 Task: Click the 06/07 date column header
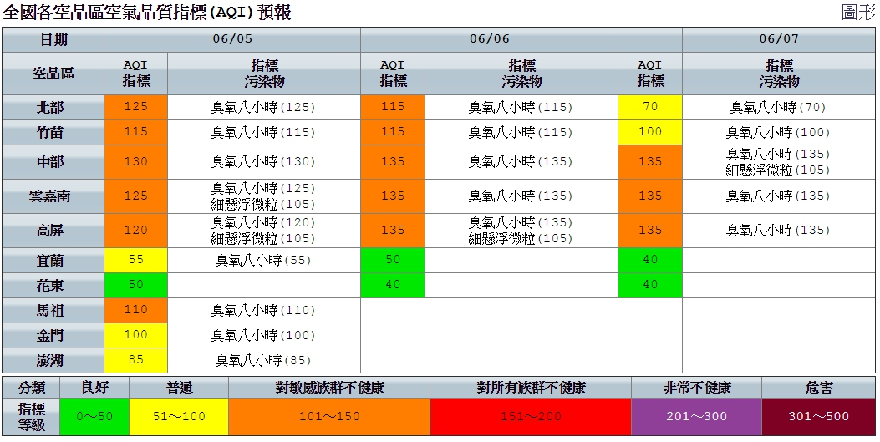pos(779,39)
